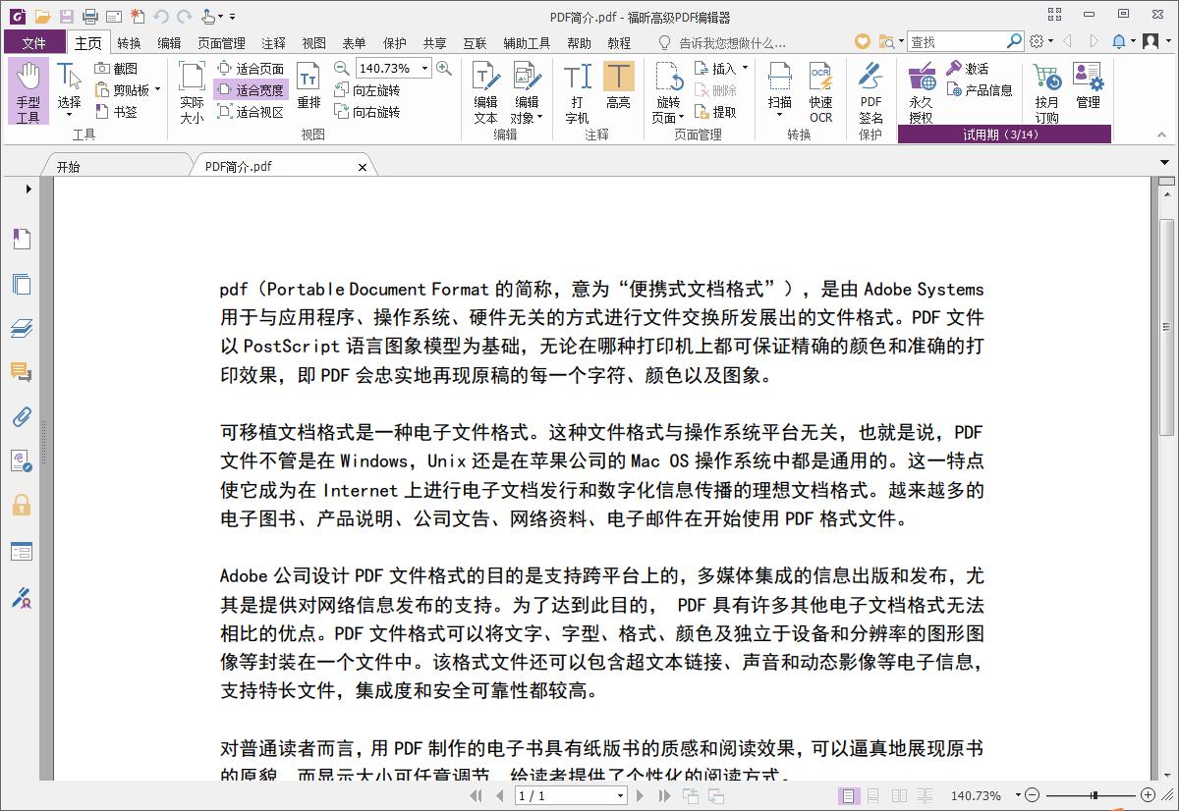
Task: Switch to the 转换 ribbon tab
Action: (127, 42)
